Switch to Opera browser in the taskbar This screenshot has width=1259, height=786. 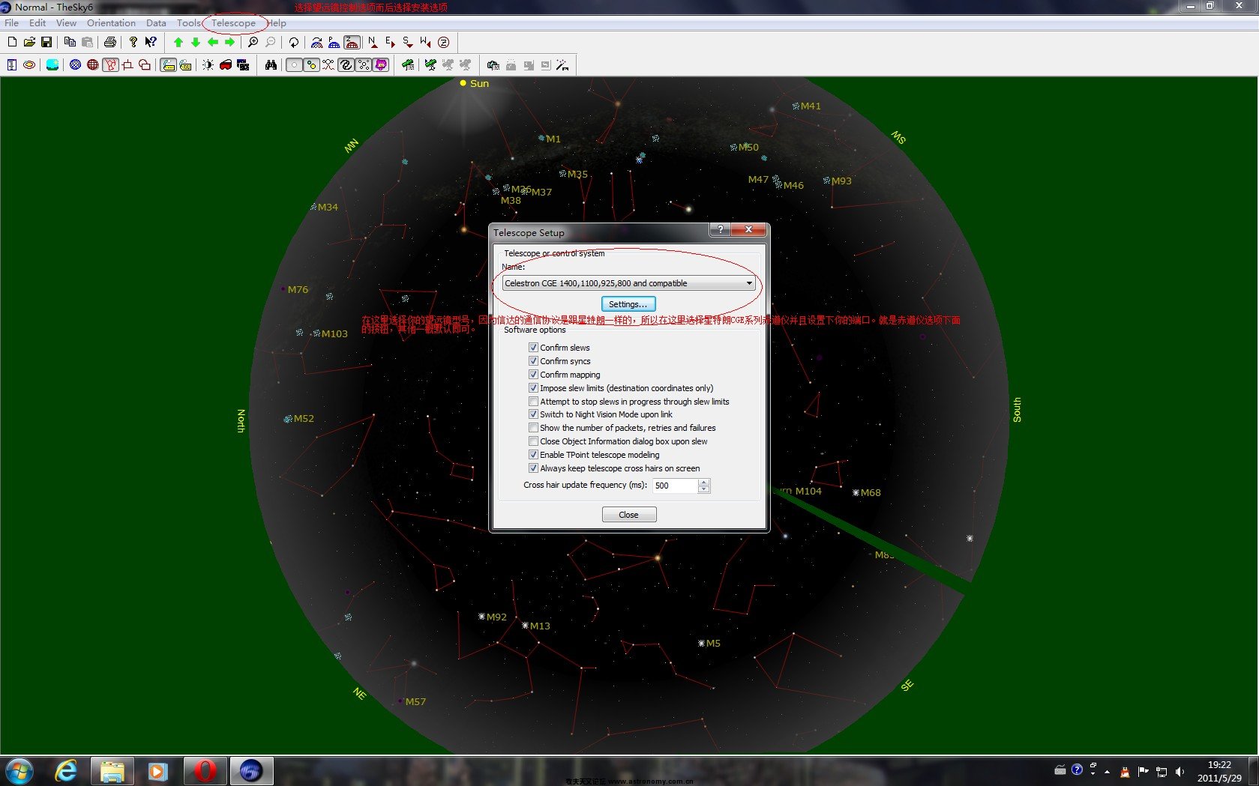point(204,771)
